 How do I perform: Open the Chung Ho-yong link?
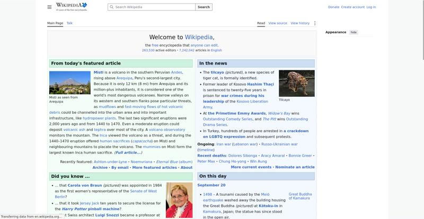point(232,161)
